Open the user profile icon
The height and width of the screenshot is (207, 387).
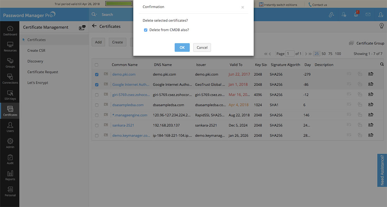click(x=381, y=15)
